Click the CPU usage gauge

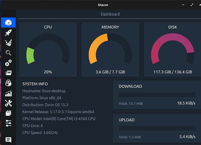point(48,49)
